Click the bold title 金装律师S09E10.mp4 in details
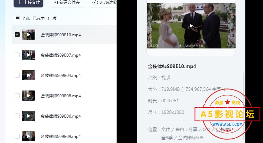 click(x=172, y=66)
